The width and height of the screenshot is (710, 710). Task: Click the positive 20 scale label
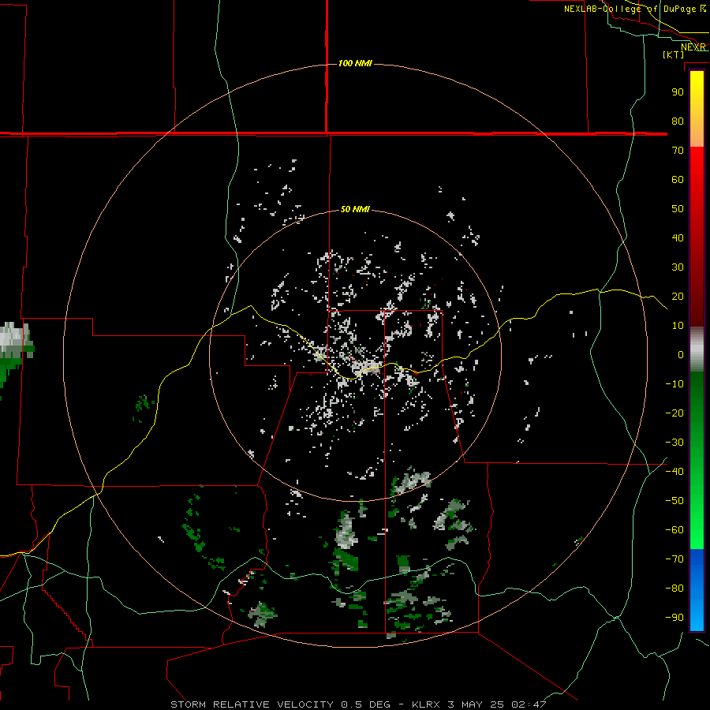[678, 296]
